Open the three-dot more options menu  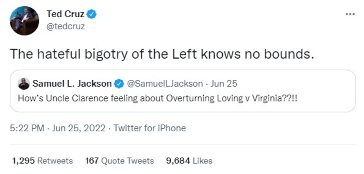coord(350,14)
